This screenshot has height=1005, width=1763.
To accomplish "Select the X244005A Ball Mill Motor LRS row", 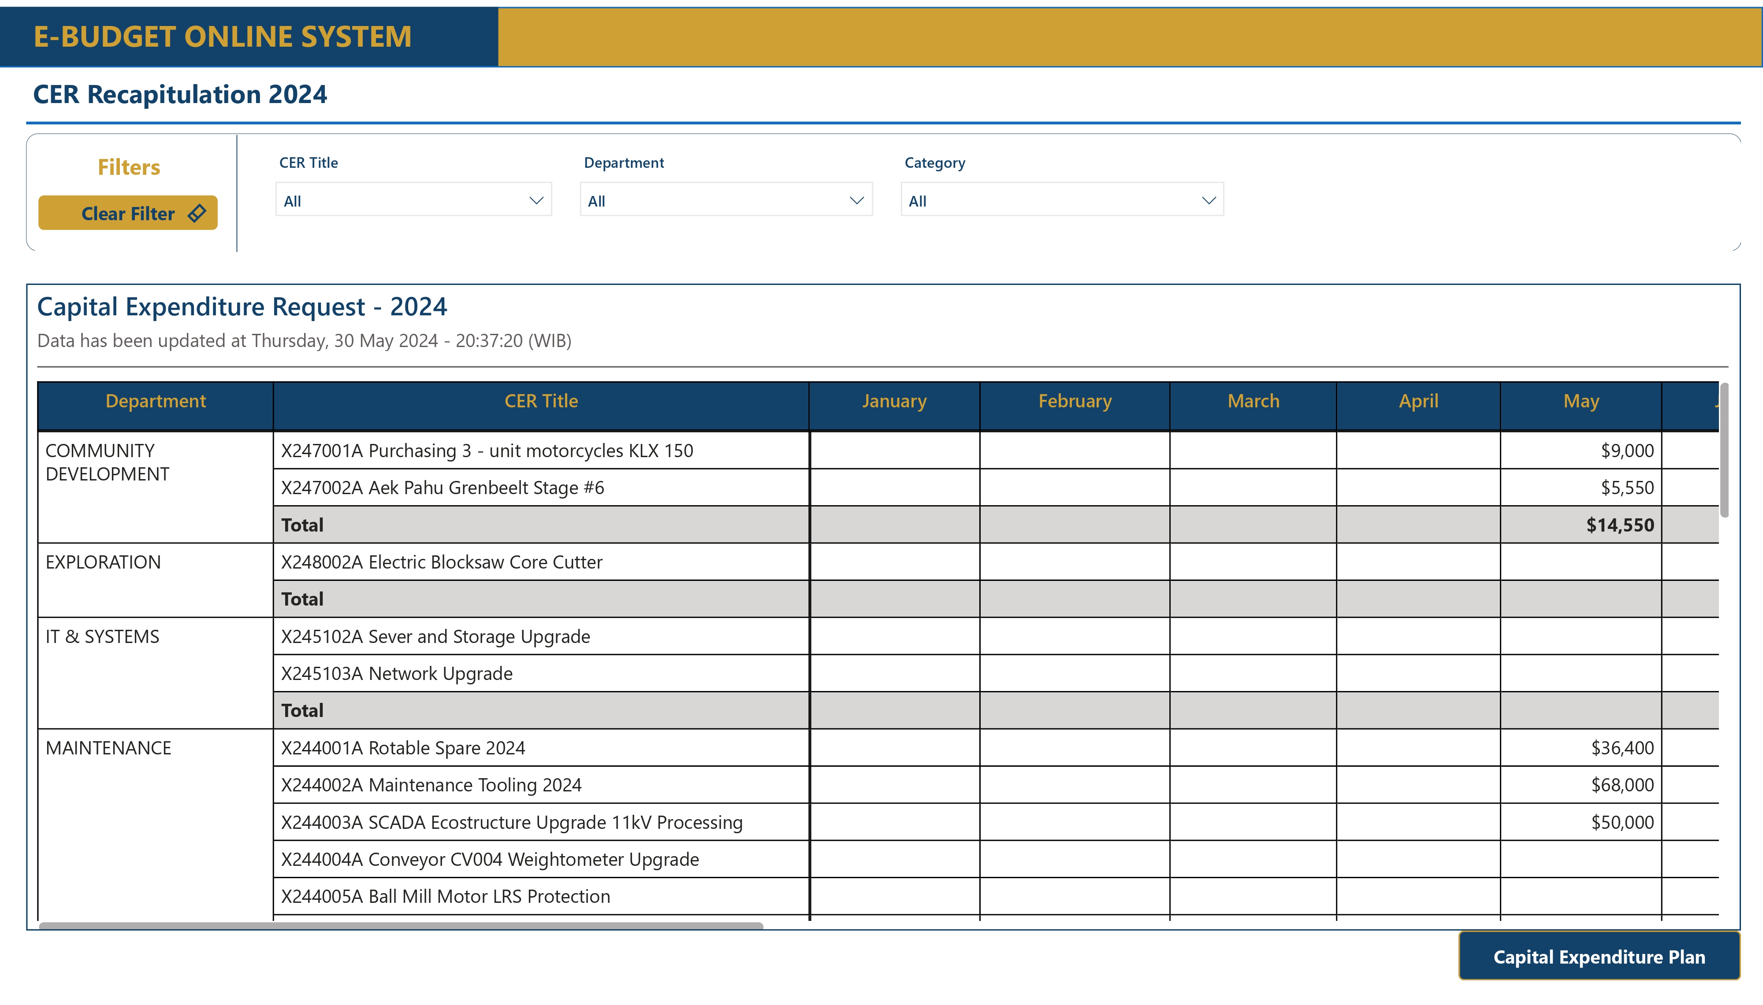I will [x=446, y=896].
